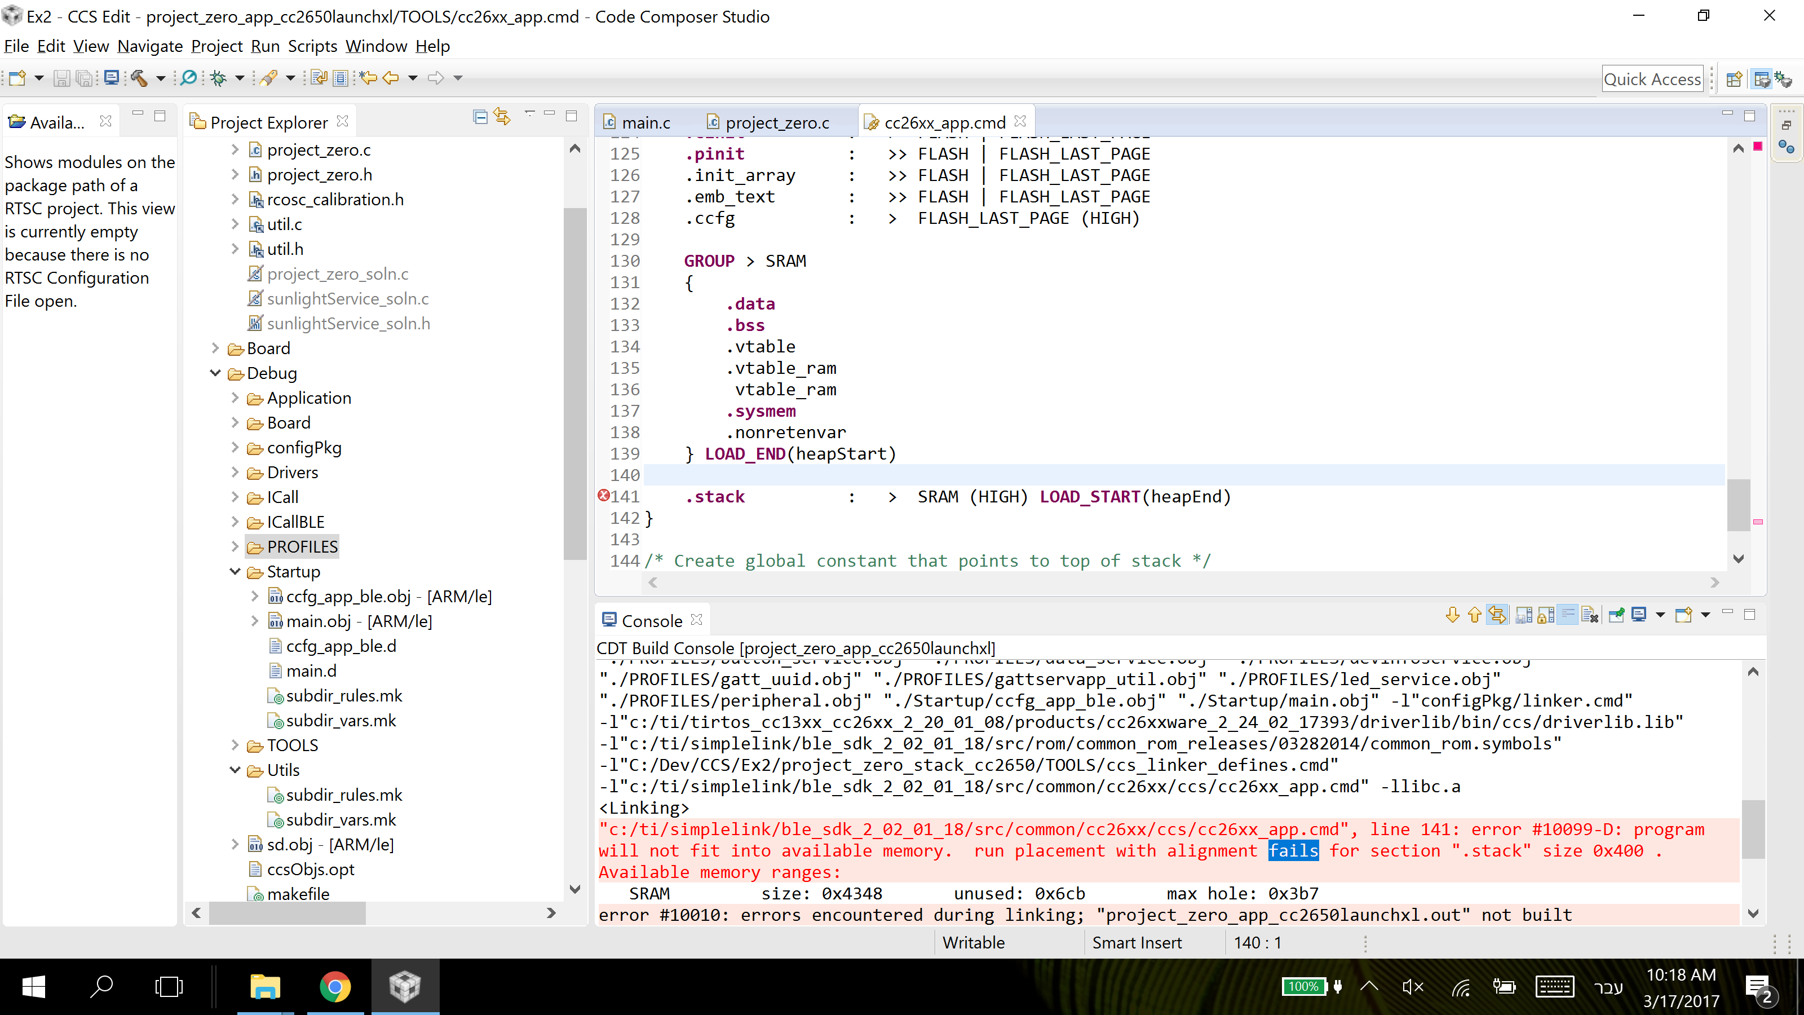Open the Build hammer dropdown arrow
1804x1015 pixels.
(160, 78)
